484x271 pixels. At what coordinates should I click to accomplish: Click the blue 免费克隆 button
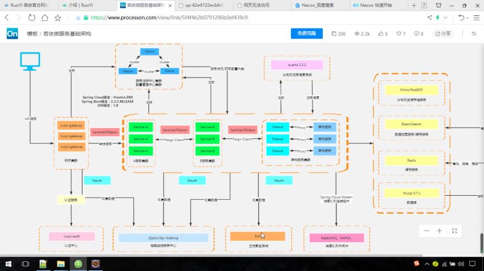[x=306, y=34]
